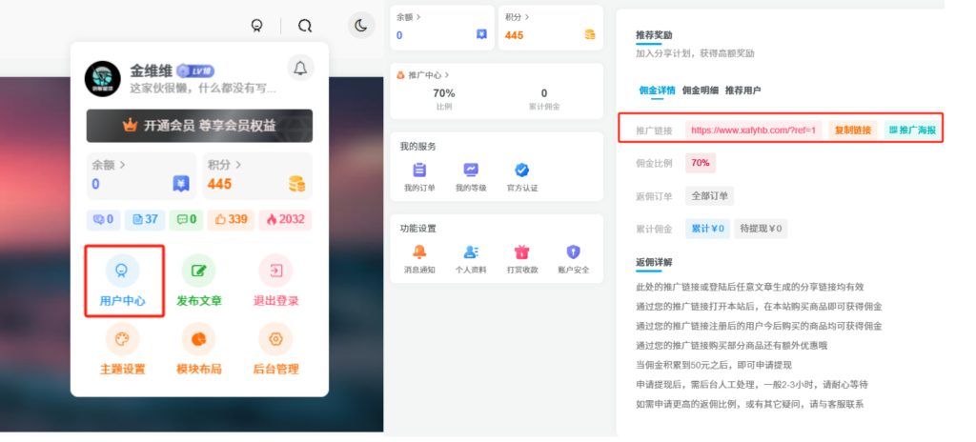Click the 复制链接 copy button
Image resolution: width=976 pixels, height=442 pixels.
coord(853,131)
